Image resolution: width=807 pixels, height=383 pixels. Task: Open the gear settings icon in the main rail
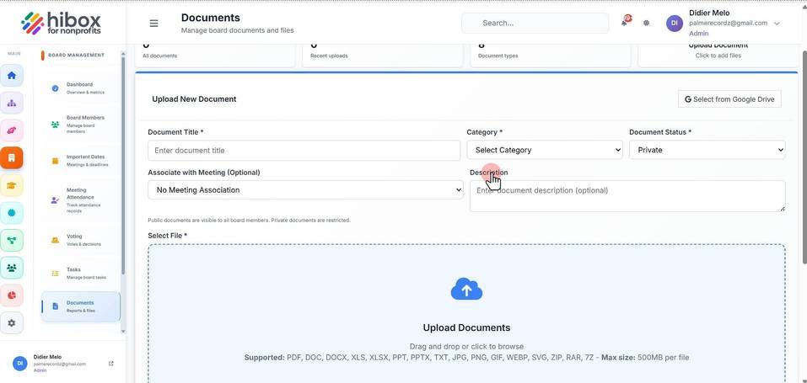(x=11, y=323)
